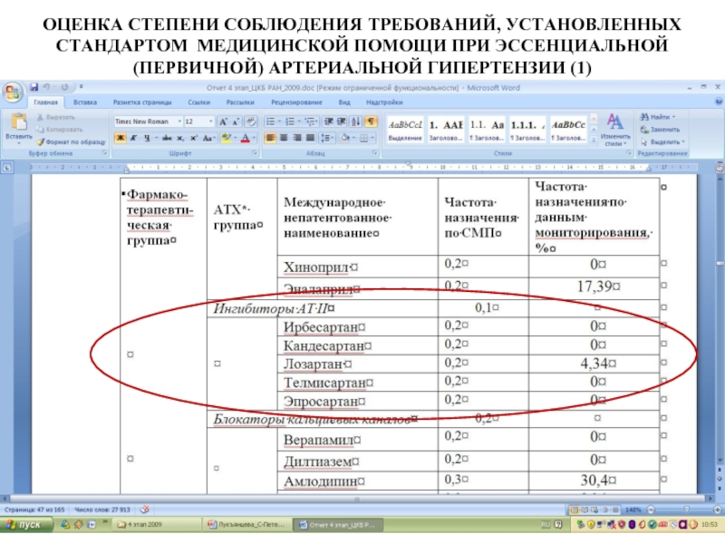Open Font dialog launcher in Шрифт group

click(x=255, y=152)
